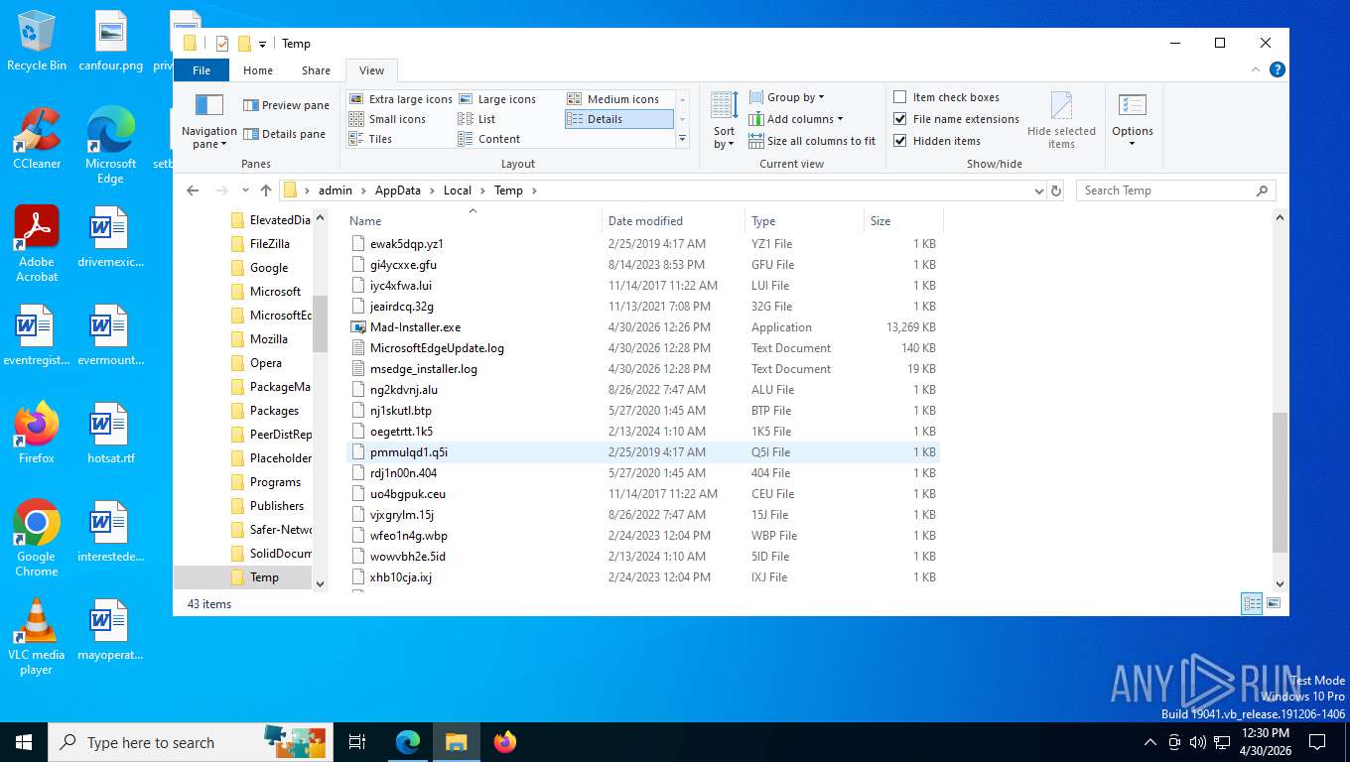Switch to details view via status bar
1350x762 pixels.
tap(1253, 603)
